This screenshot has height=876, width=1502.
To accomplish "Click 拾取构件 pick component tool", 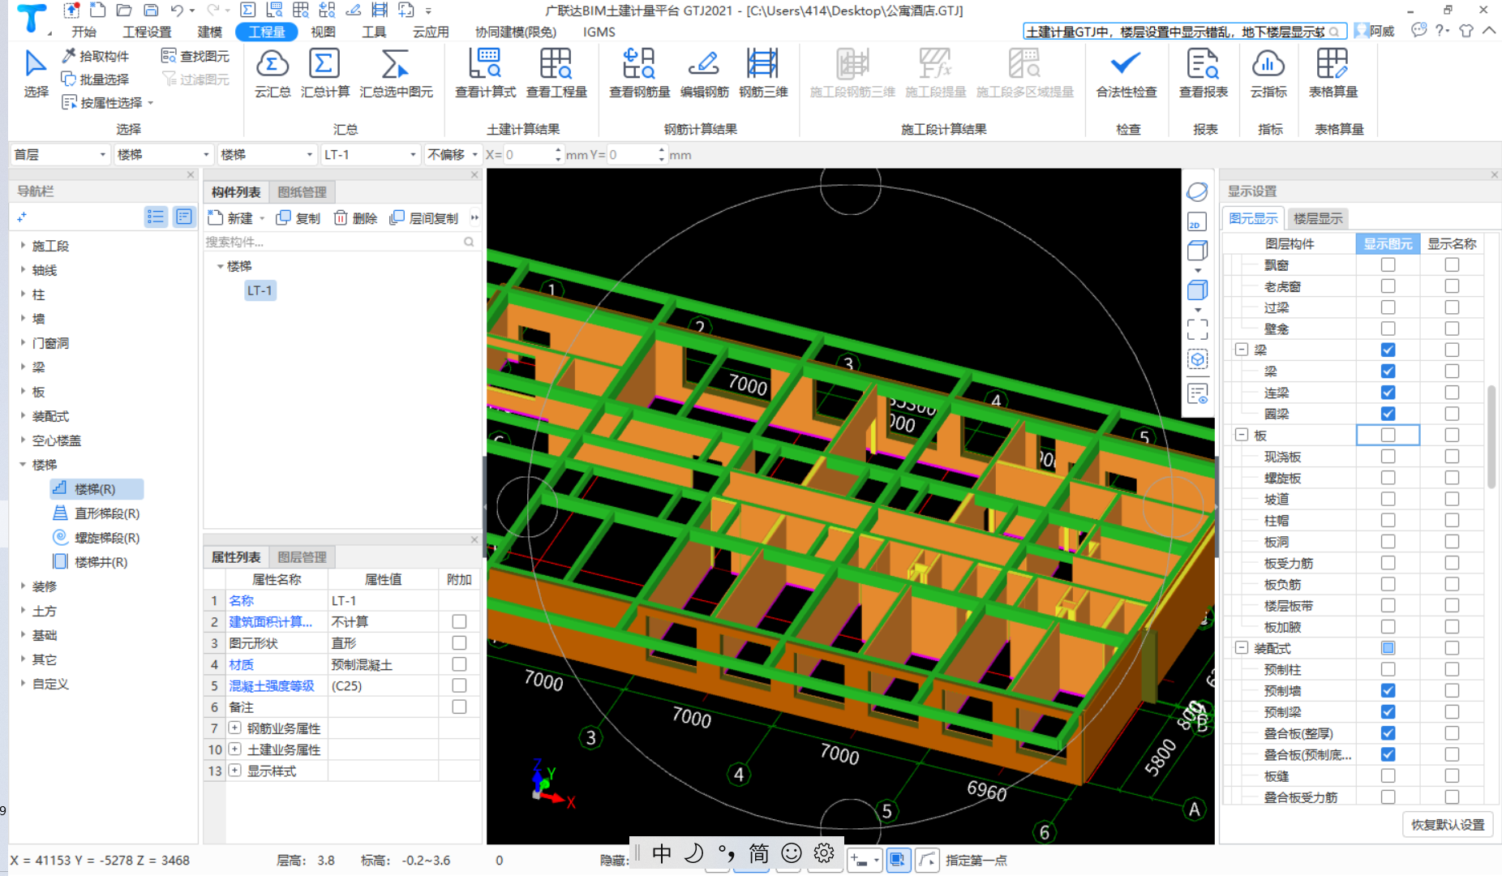I will (96, 56).
